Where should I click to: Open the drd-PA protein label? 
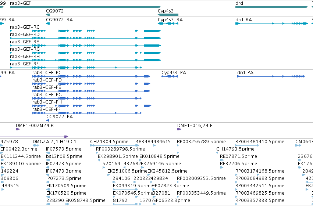pyautogui.click(x=245, y=73)
